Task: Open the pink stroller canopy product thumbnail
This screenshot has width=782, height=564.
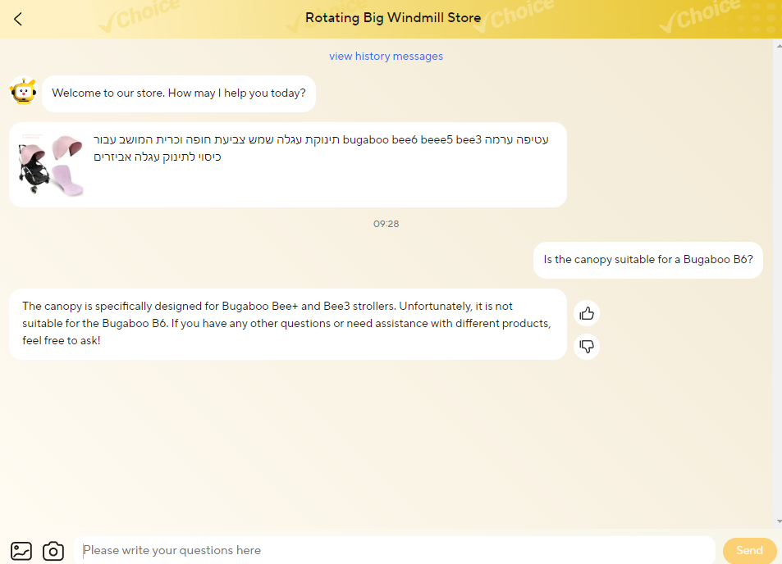Action: point(52,165)
